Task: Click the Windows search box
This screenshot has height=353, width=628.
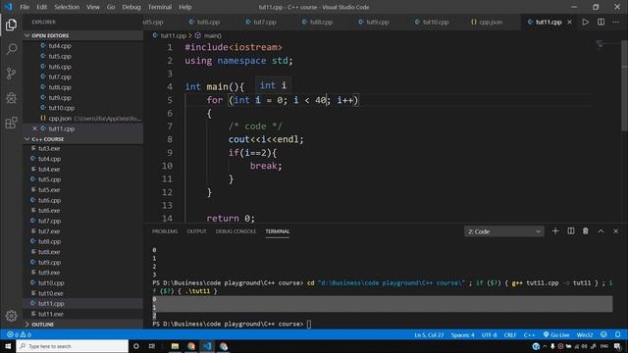Action: tap(72, 346)
